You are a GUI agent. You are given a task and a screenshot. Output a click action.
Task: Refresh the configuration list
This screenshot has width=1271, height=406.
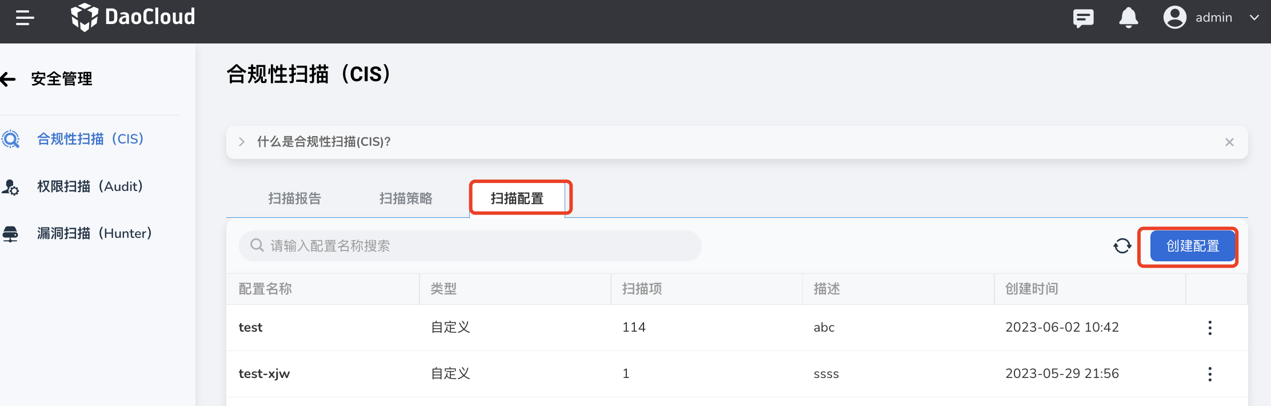1122,246
